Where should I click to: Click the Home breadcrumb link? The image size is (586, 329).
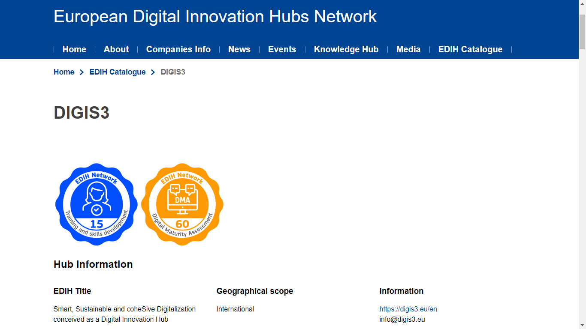pos(64,72)
